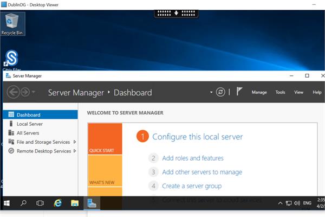325x217 pixels.
Task: Open the volume control tray icon
Action: point(297,203)
